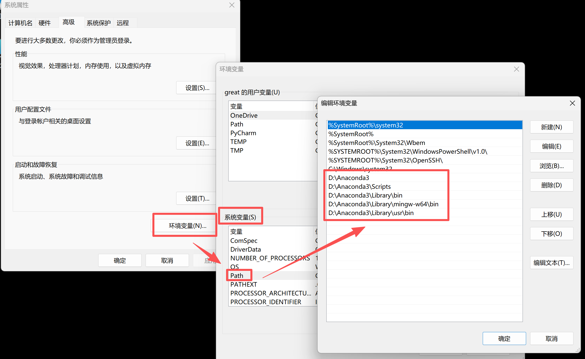Image resolution: width=585 pixels, height=359 pixels.
Task: Select the D:\Anaconda3\Library\mingw-w64\bin entry
Action: tap(383, 204)
